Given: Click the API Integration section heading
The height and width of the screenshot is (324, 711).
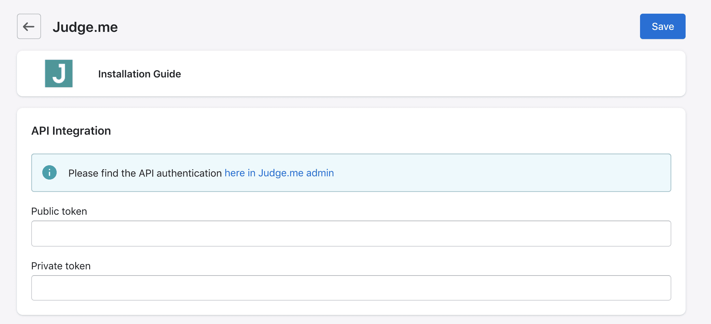Looking at the screenshot, I should (71, 131).
